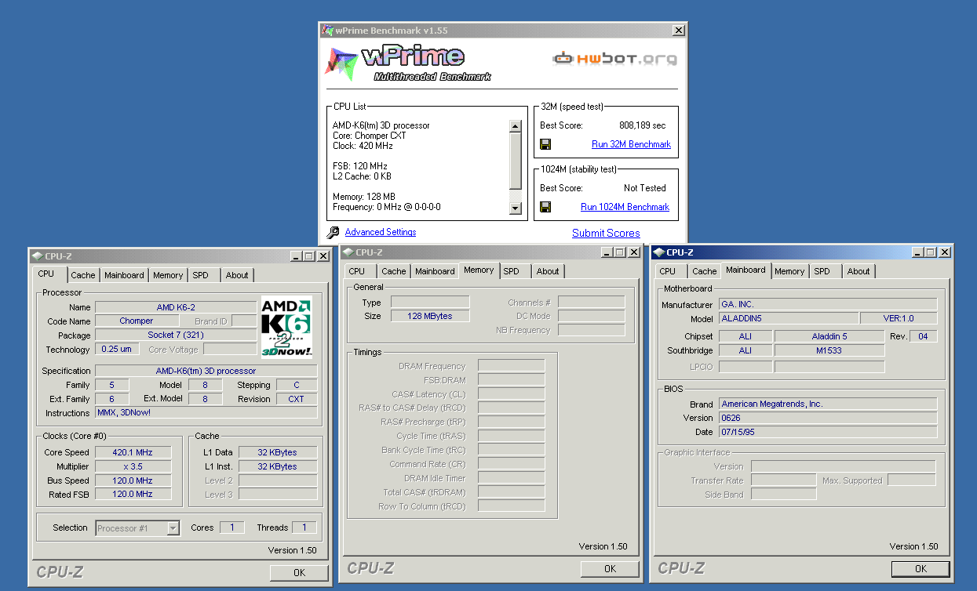Click the Submit Scores link
This screenshot has width=977, height=591.
pyautogui.click(x=606, y=233)
